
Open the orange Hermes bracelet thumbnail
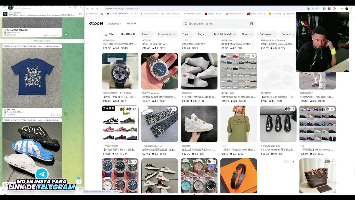pos(239,176)
